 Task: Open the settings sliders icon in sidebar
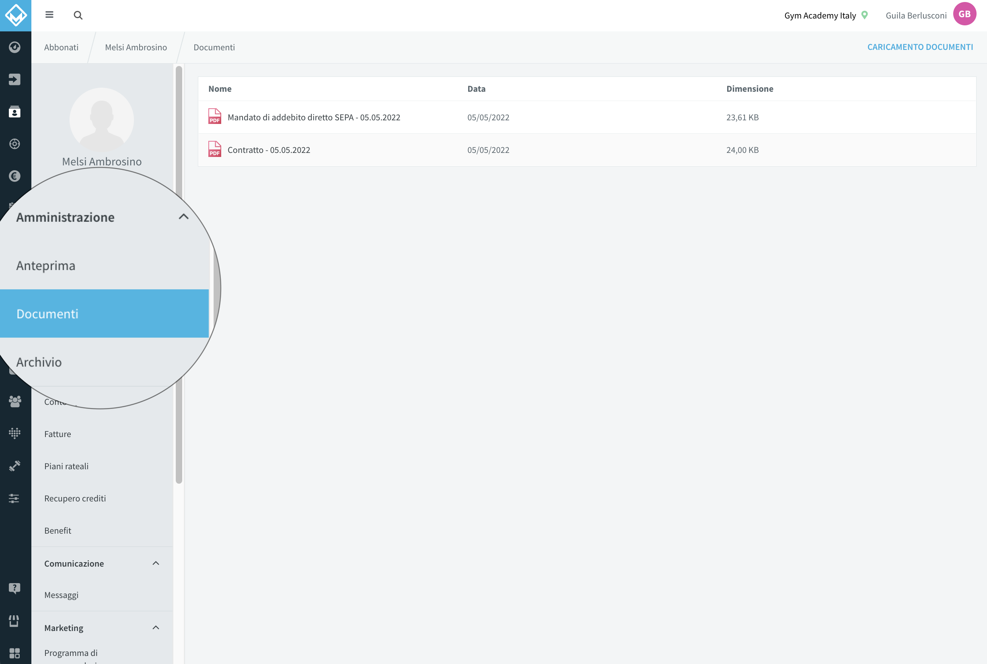(x=14, y=498)
